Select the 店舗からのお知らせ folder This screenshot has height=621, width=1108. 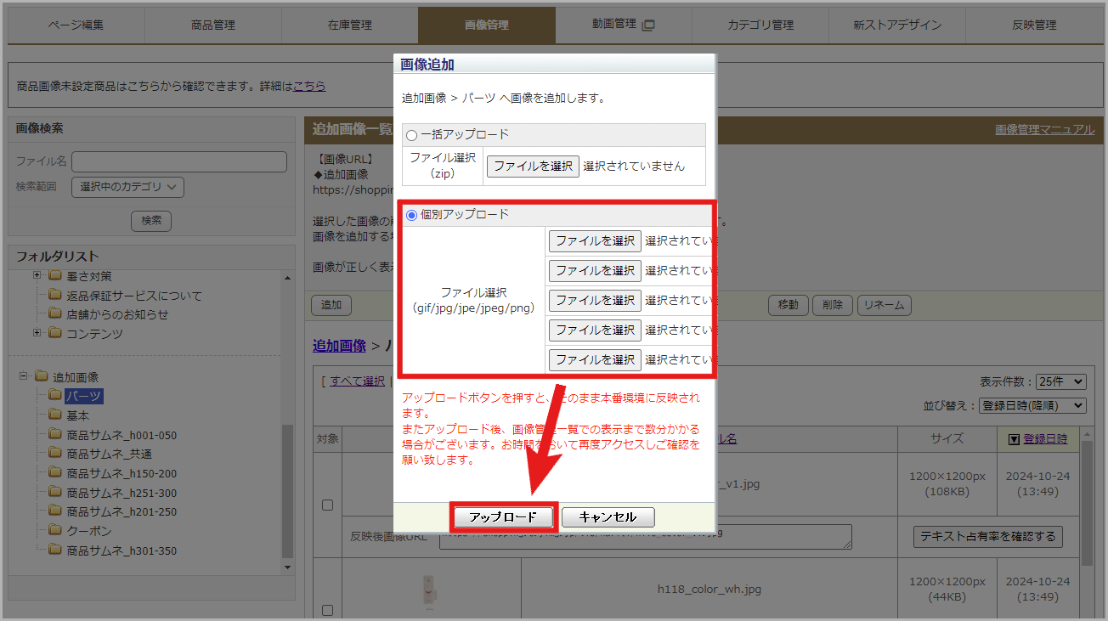coord(117,314)
